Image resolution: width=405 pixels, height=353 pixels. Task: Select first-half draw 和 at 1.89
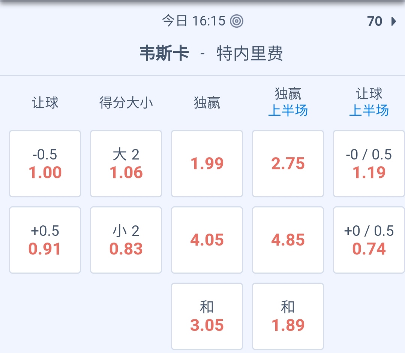288,316
